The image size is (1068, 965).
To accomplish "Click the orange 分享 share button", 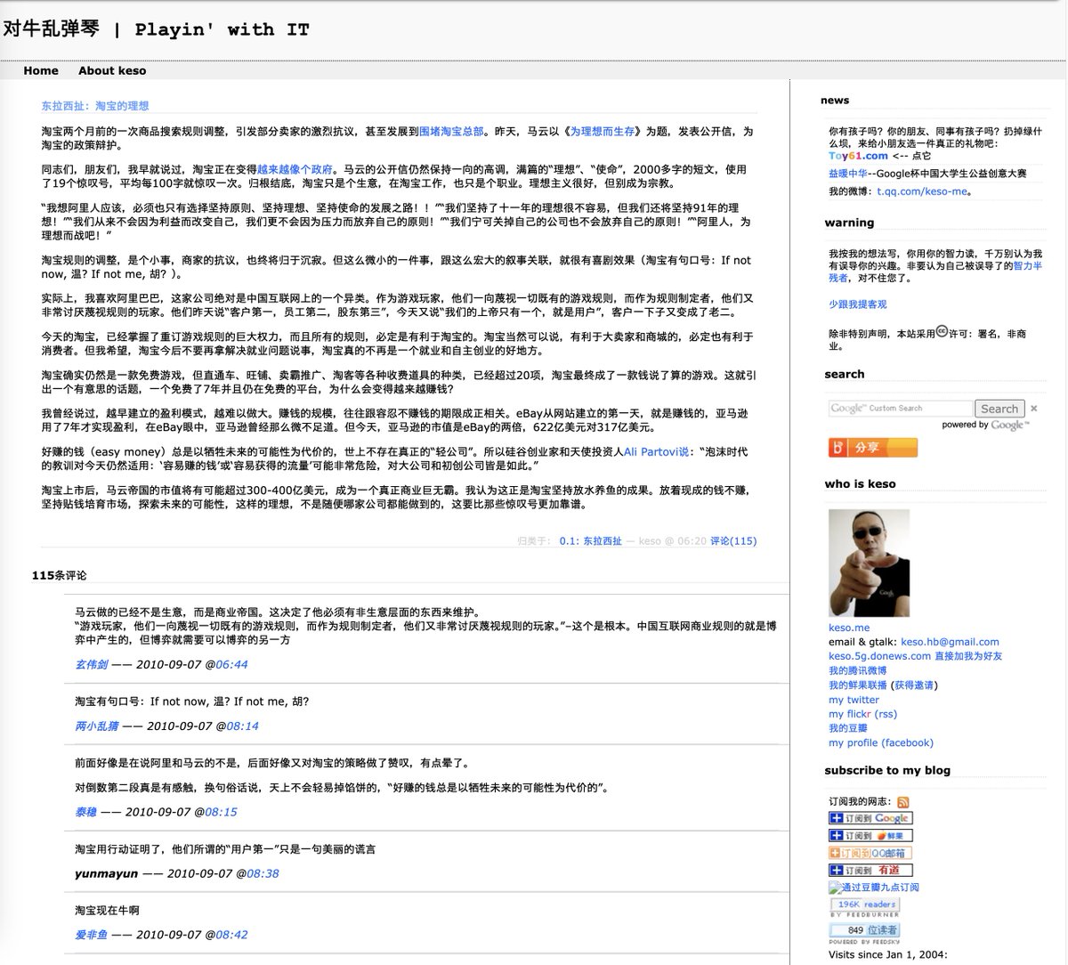I will pos(872,448).
